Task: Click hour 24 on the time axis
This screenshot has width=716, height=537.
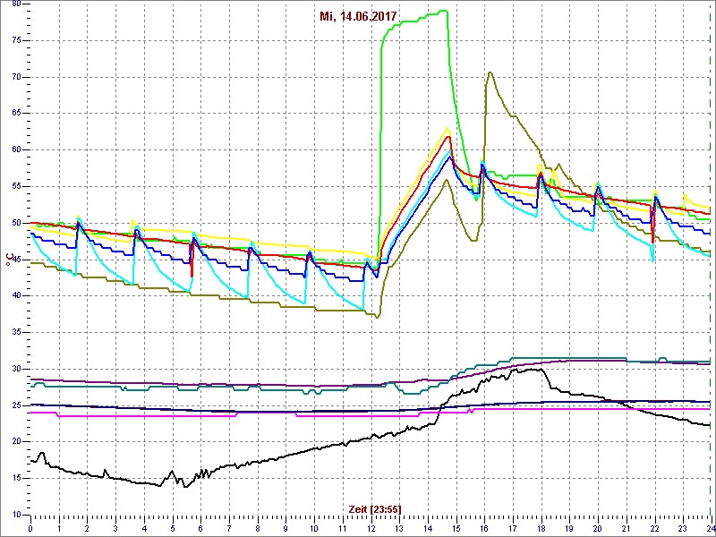Action: point(711,528)
